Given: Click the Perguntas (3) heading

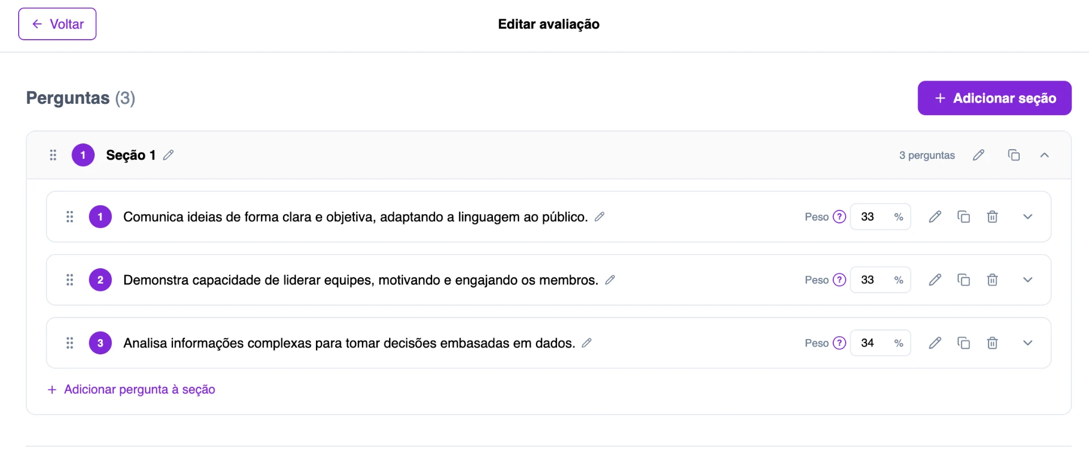Looking at the screenshot, I should pos(81,98).
